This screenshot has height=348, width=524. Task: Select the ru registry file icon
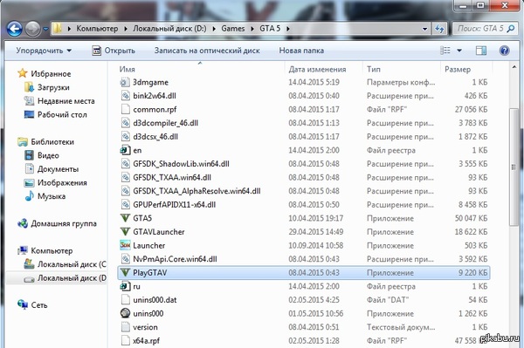click(125, 286)
